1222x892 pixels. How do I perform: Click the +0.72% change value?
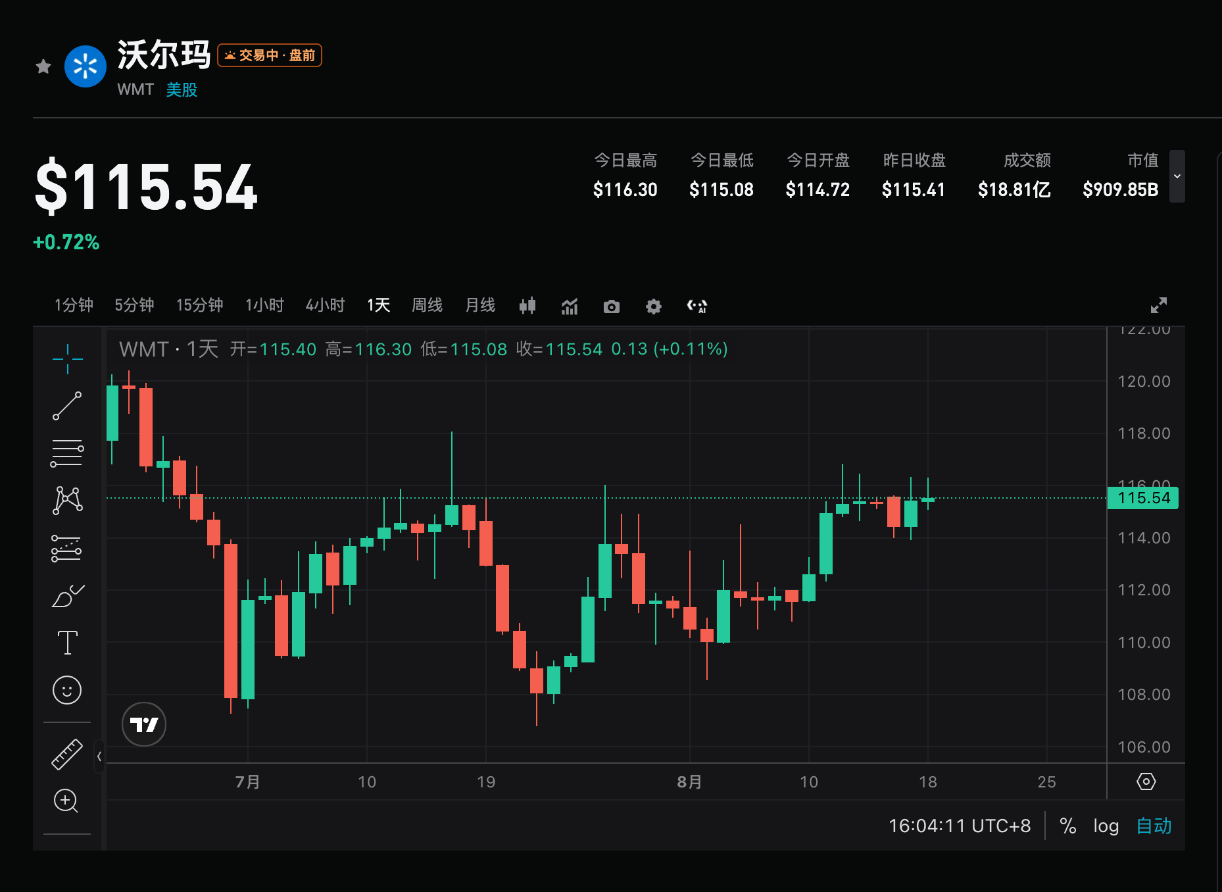tap(66, 242)
